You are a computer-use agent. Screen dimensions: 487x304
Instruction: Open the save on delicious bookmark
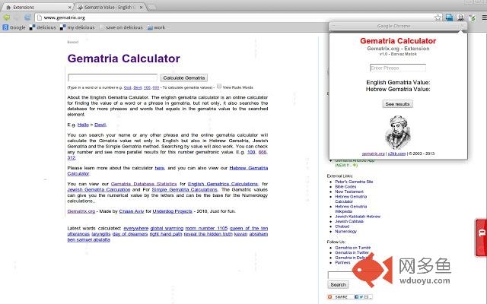(x=121, y=27)
